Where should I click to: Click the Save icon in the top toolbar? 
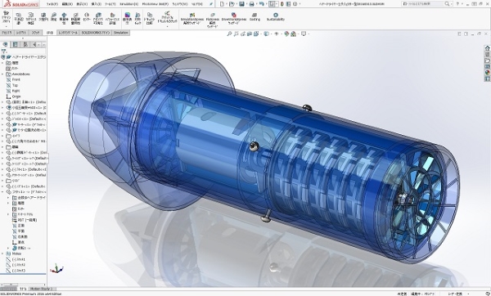coord(241,4)
